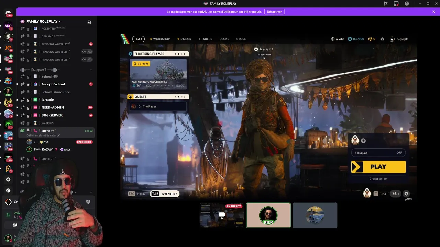Open the MIC server icon

click(x=8, y=26)
